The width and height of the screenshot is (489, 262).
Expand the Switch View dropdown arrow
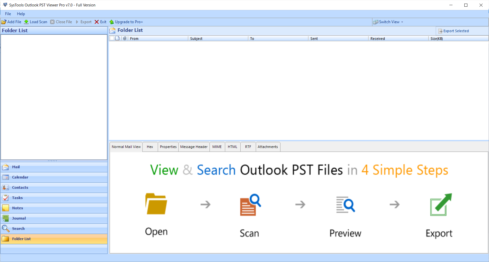(402, 22)
